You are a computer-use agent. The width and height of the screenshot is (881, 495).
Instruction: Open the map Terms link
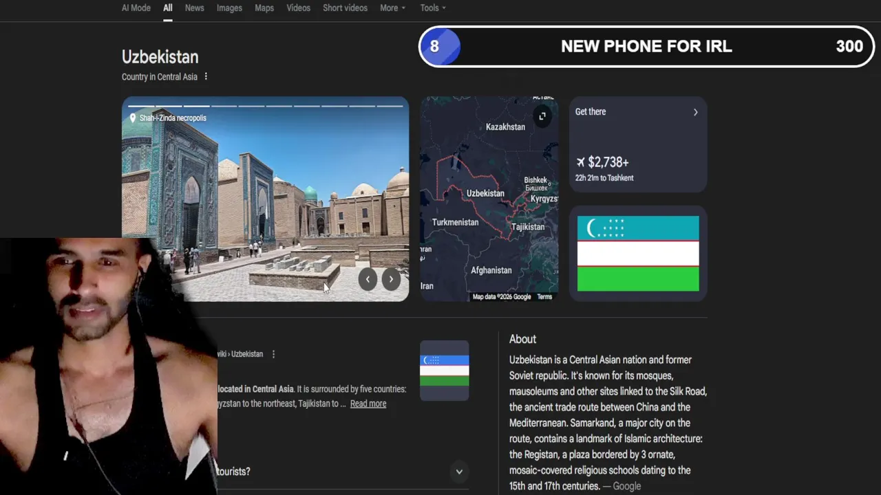[x=544, y=297]
